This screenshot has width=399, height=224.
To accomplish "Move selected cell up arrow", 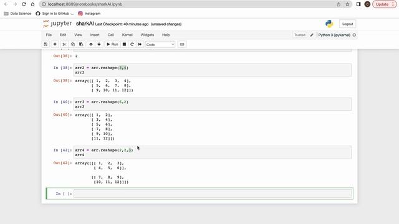I will pyautogui.click(x=91, y=44).
